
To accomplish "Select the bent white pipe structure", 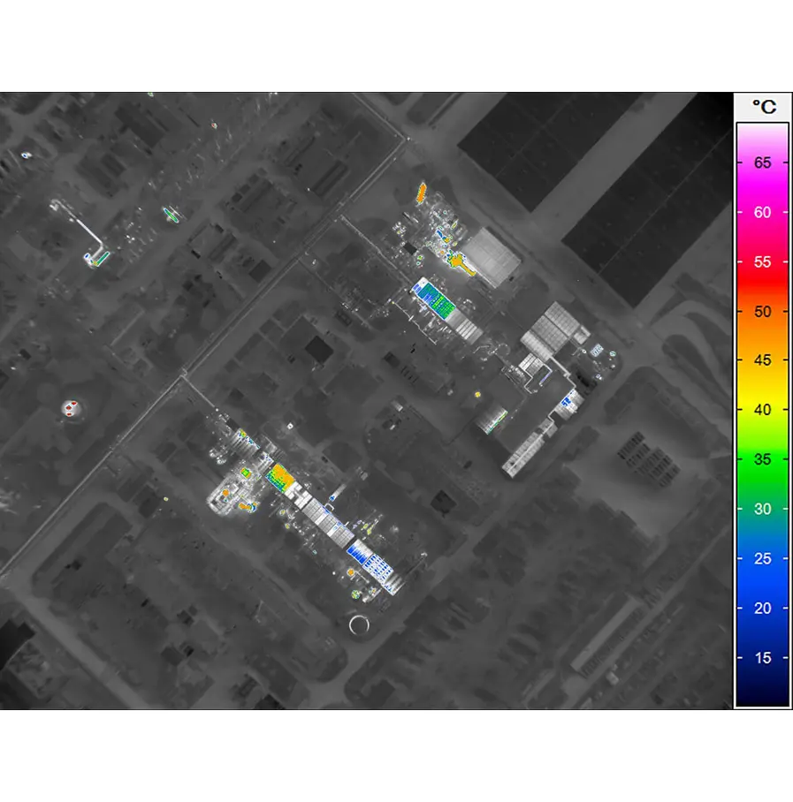I will tap(84, 225).
